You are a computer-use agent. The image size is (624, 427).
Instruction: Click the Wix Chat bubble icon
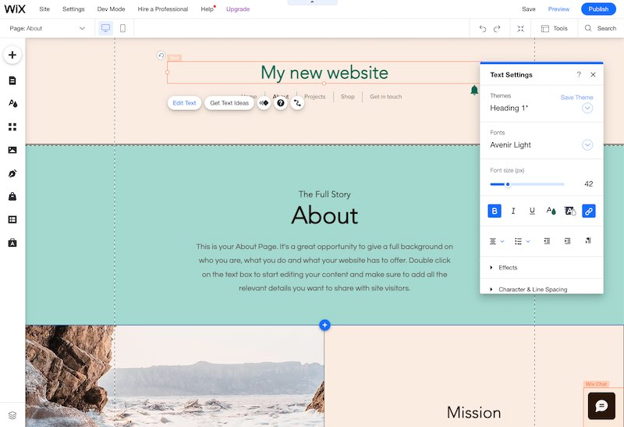601,406
